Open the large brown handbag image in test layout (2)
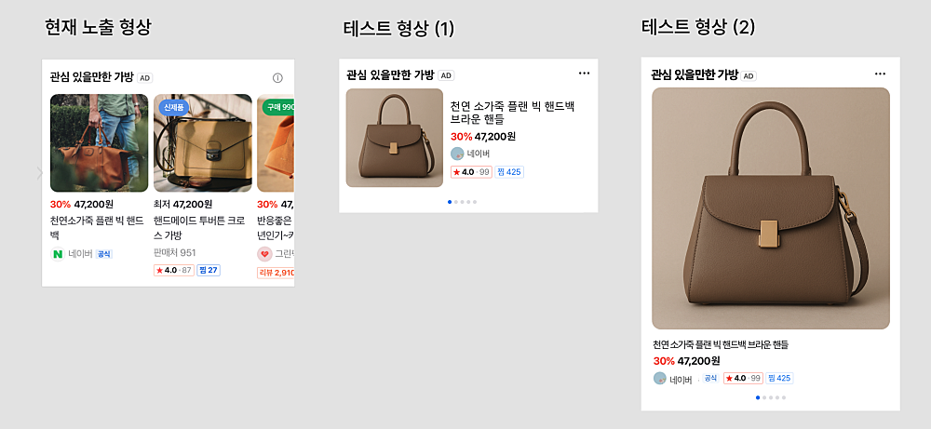Viewport: 931px width, 429px height. tap(771, 208)
